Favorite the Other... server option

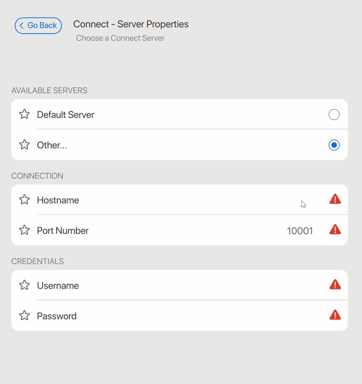[24, 145]
